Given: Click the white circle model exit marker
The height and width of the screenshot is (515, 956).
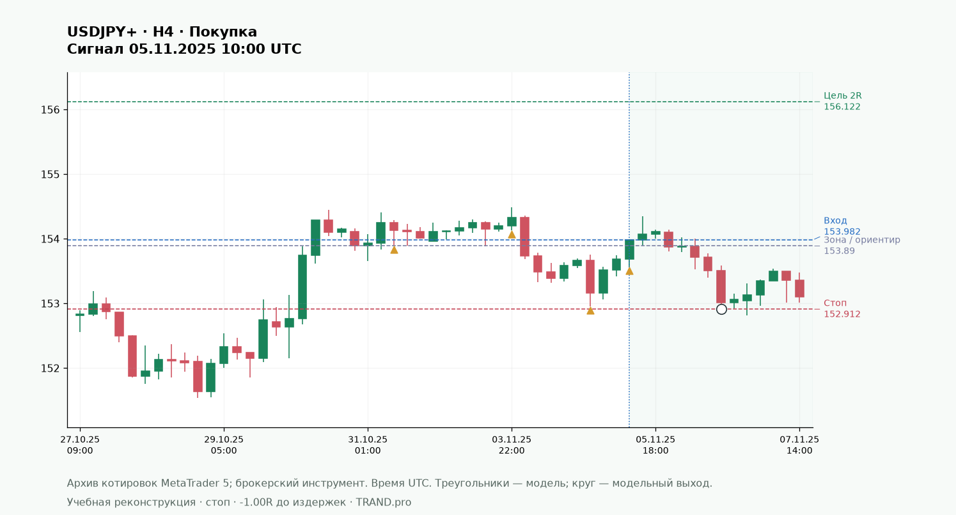Looking at the screenshot, I should tap(721, 309).
